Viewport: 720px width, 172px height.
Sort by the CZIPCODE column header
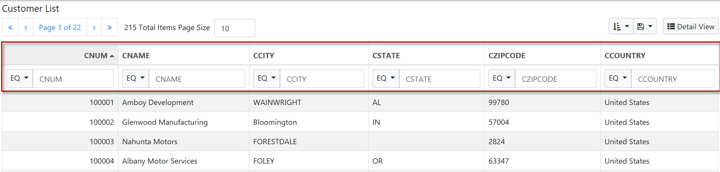tap(507, 56)
